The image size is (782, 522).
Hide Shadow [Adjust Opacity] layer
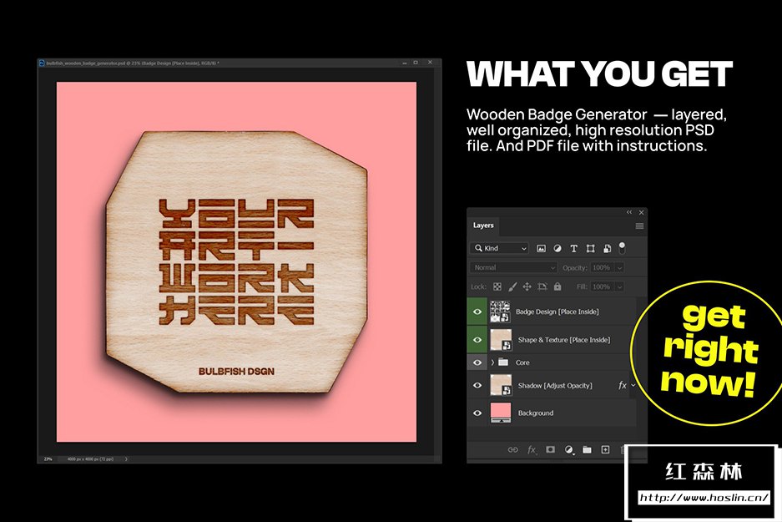477,385
